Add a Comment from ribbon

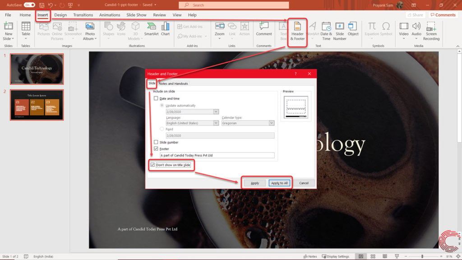tap(263, 29)
